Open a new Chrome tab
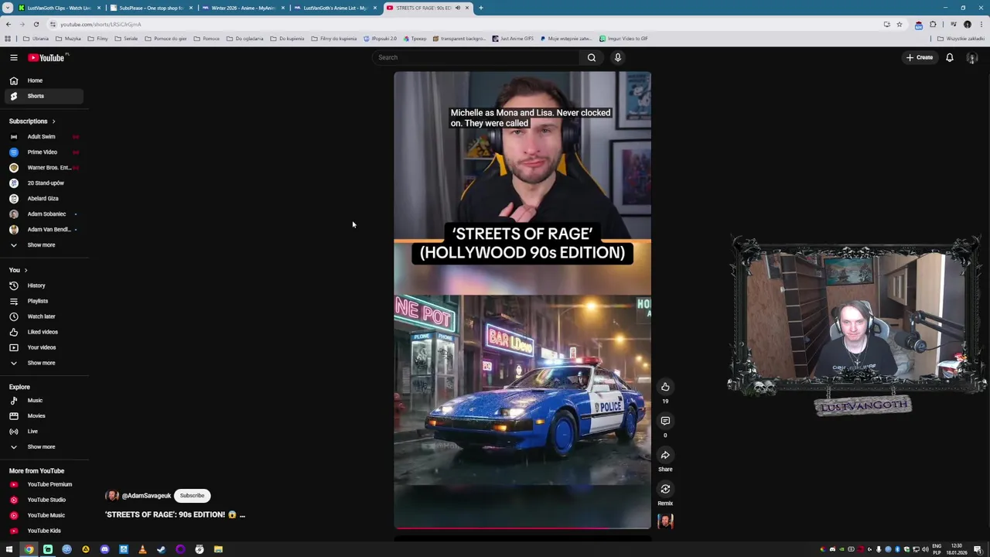 pyautogui.click(x=480, y=8)
